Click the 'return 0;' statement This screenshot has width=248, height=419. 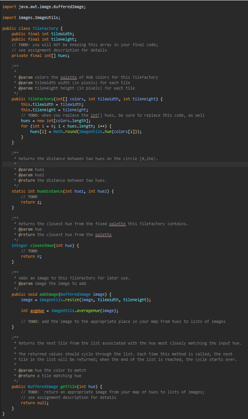pyautogui.click(x=31, y=257)
